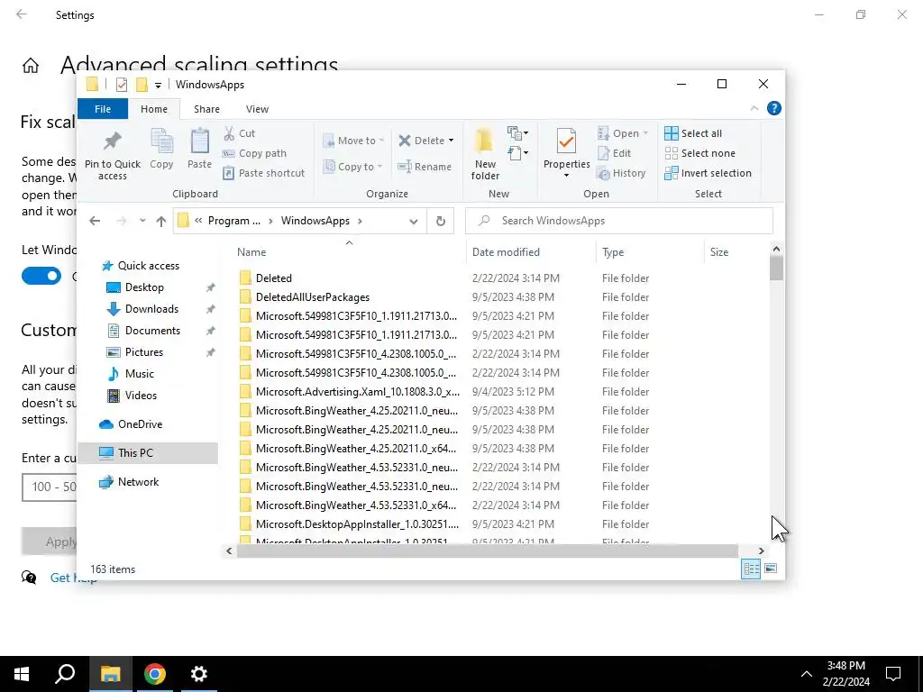This screenshot has width=923, height=692.
Task: Open the Settings gear on taskbar
Action: pyautogui.click(x=199, y=674)
